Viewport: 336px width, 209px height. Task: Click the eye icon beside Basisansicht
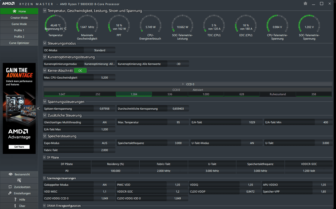[x=11, y=174]
